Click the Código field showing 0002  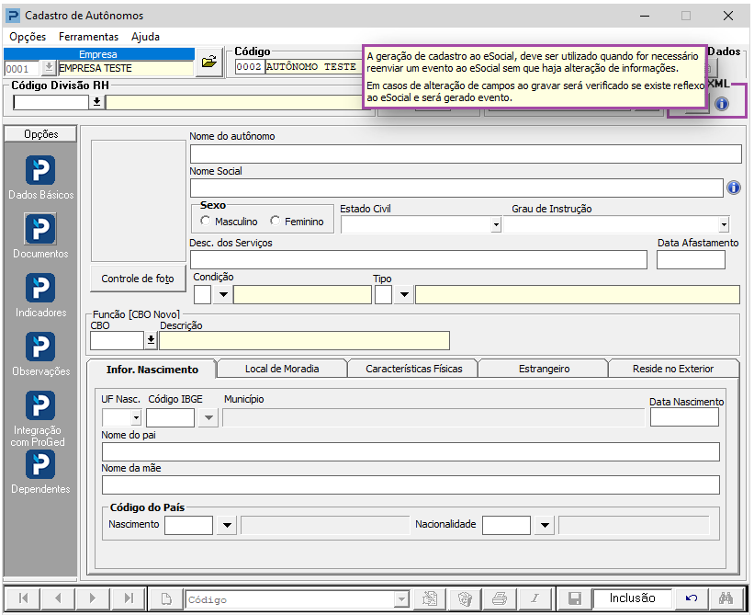point(249,66)
